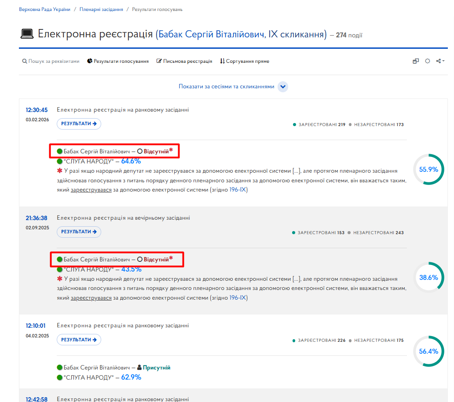This screenshot has height=402, width=454.
Task: Click the pencil icon by Письмова реєстрація
Action: point(159,61)
